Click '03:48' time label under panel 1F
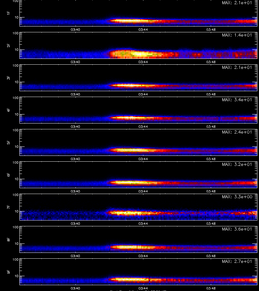Image resolution: width=259 pixels, height=291 pixels. 211,29
